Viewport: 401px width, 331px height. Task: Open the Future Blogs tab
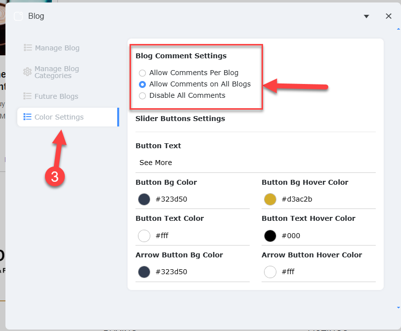pos(56,96)
